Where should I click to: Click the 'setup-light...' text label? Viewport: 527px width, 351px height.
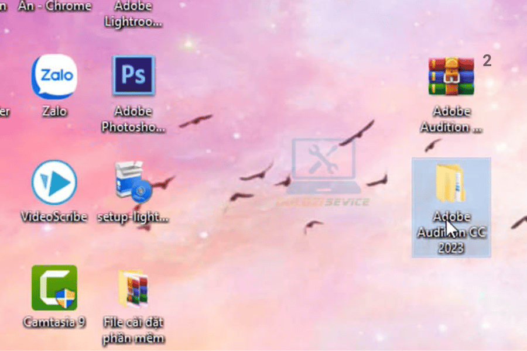(x=133, y=217)
